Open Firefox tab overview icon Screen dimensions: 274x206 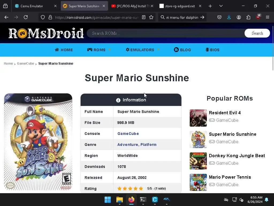click(5, 6)
